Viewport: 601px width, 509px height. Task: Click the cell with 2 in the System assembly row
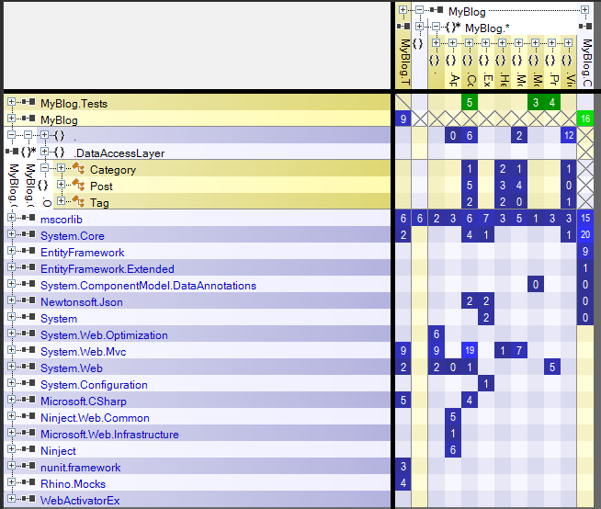pyautogui.click(x=486, y=317)
